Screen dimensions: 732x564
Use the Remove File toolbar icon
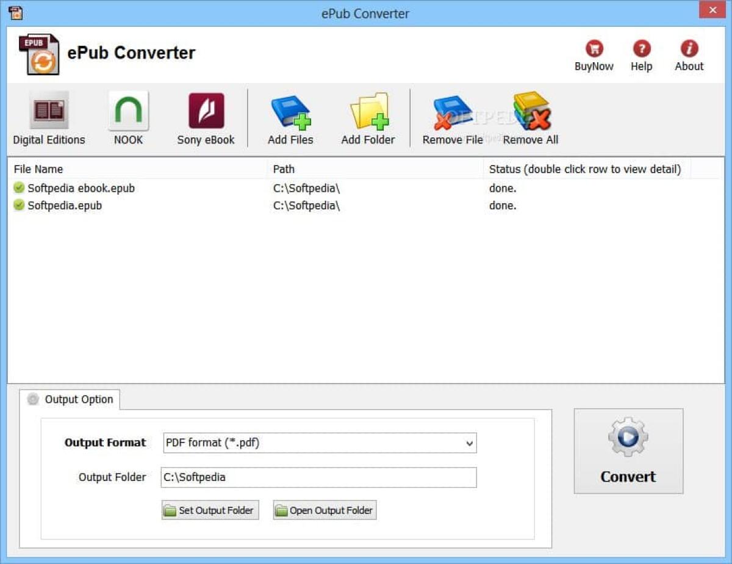451,113
